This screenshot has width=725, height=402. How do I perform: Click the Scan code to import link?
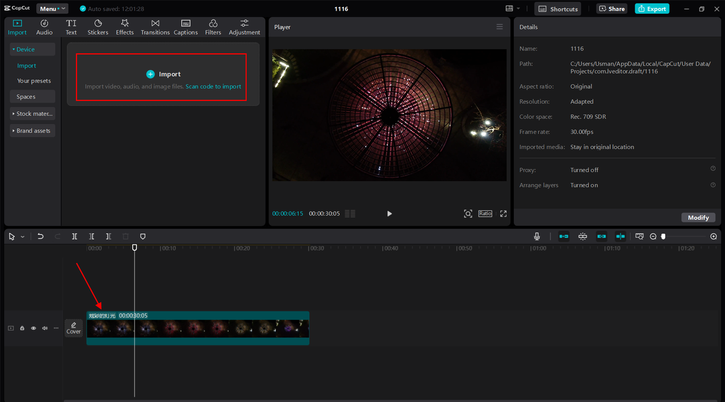click(x=213, y=87)
